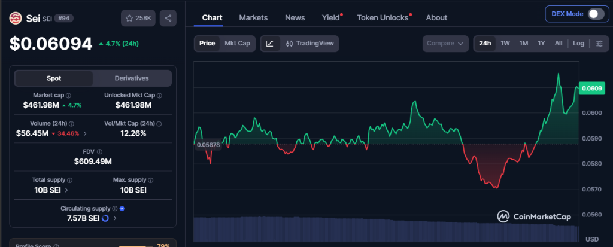Click the $56.45M volume value
The width and height of the screenshot is (613, 247).
(x=32, y=133)
